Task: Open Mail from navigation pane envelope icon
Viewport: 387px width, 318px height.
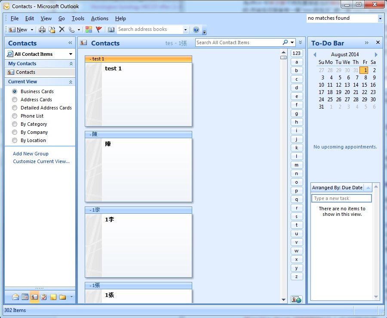Action: [15, 297]
